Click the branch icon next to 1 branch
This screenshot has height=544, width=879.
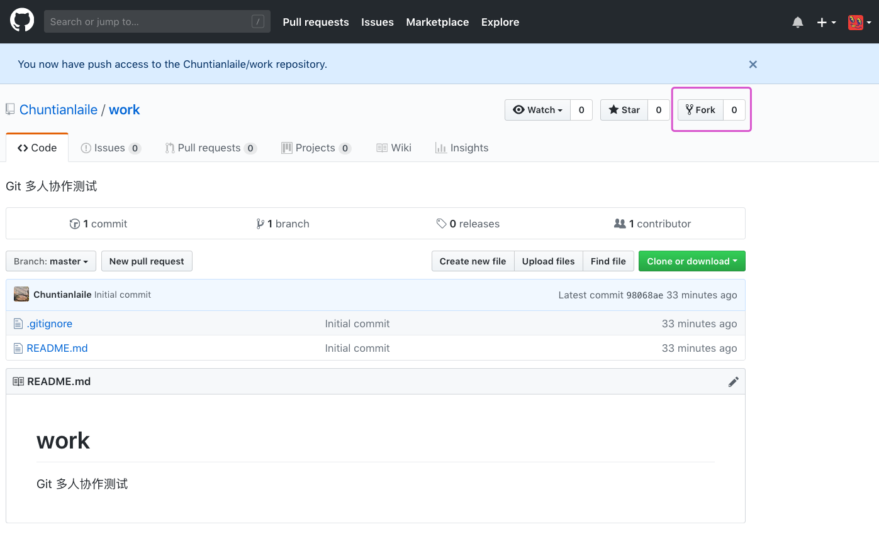click(x=260, y=224)
